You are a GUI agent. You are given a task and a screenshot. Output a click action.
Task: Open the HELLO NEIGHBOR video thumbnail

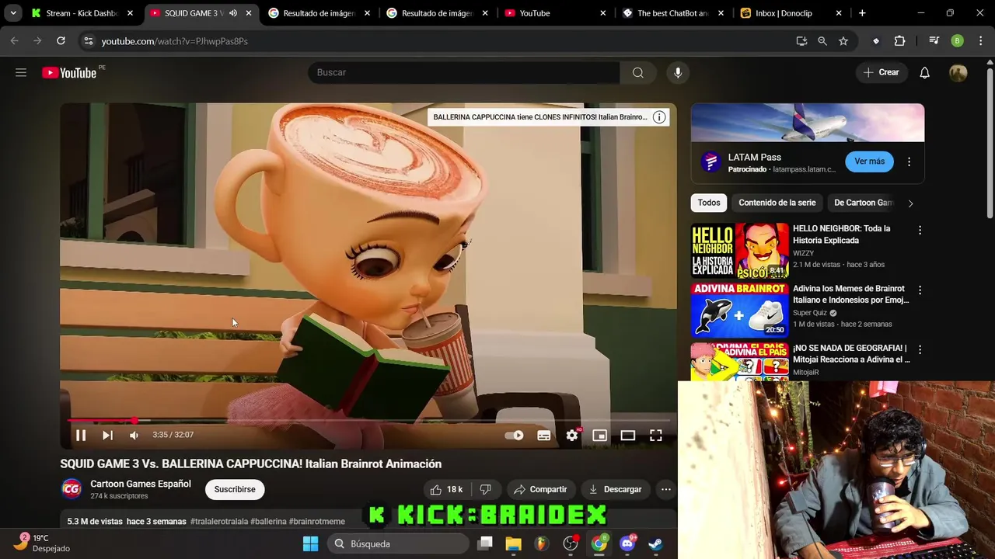[740, 251]
